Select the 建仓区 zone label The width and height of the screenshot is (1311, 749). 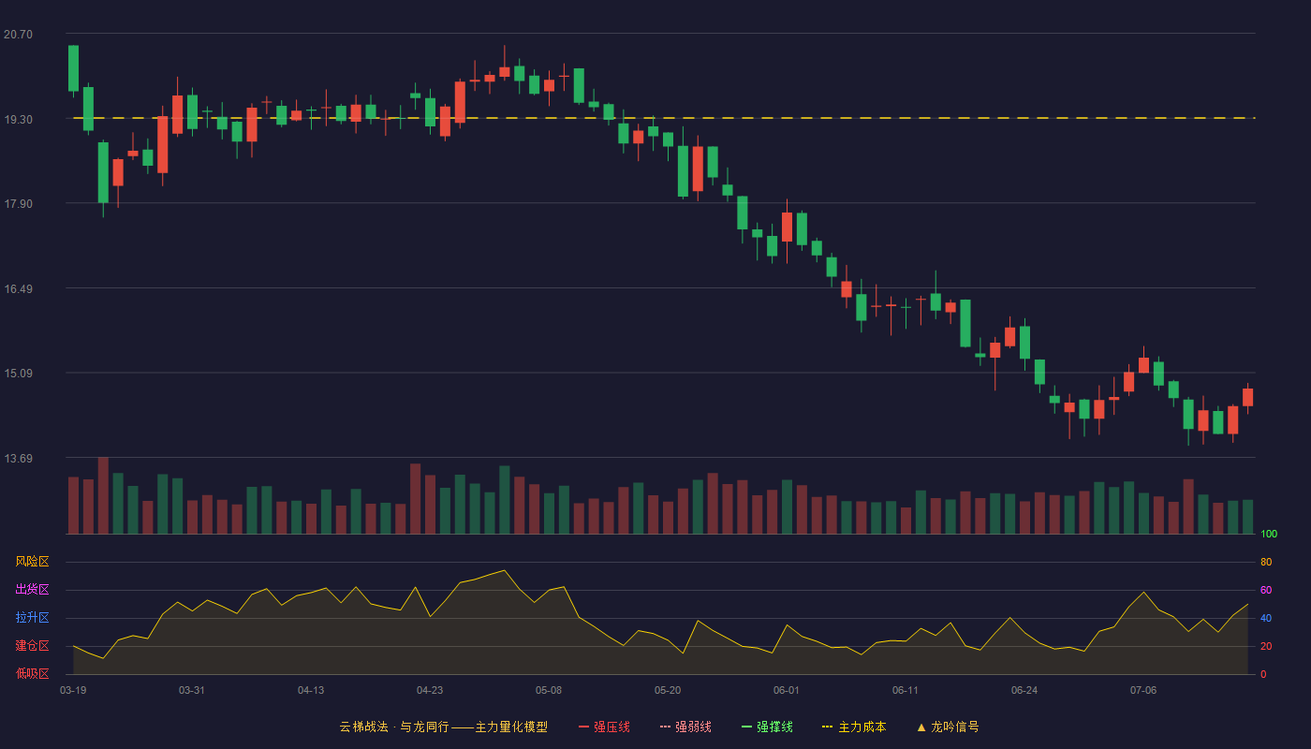click(x=32, y=646)
